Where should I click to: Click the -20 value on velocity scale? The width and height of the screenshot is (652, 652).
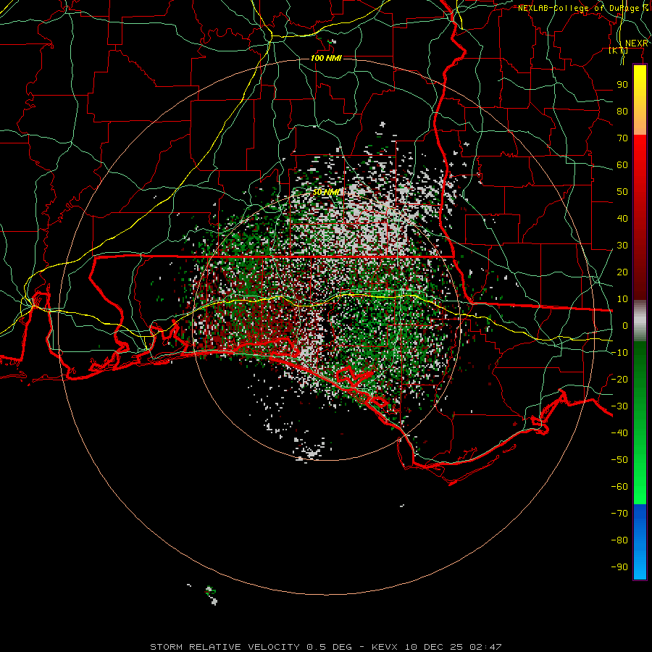[619, 379]
